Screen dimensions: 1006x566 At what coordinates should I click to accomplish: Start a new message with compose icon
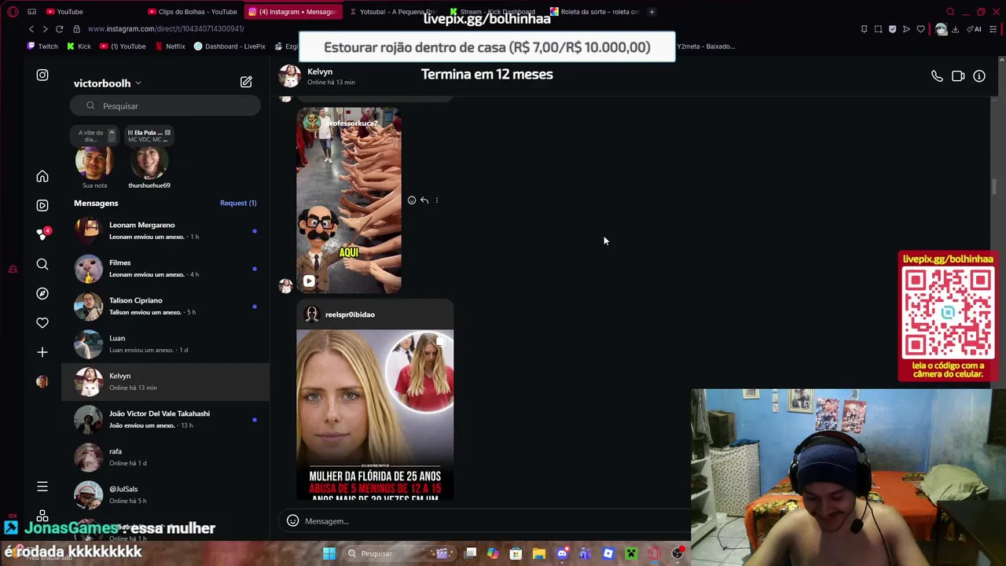pyautogui.click(x=246, y=82)
